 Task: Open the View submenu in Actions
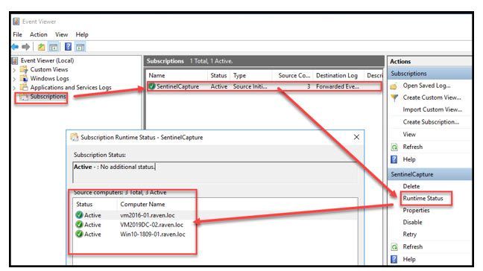pos(409,135)
